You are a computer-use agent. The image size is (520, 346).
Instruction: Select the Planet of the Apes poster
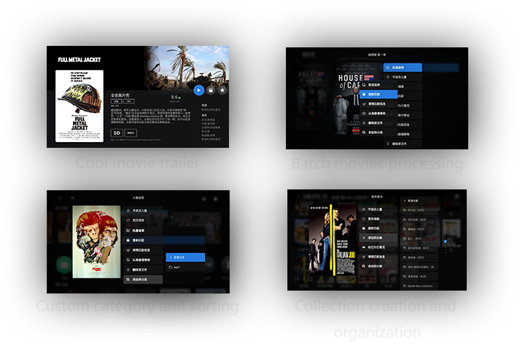(96, 242)
